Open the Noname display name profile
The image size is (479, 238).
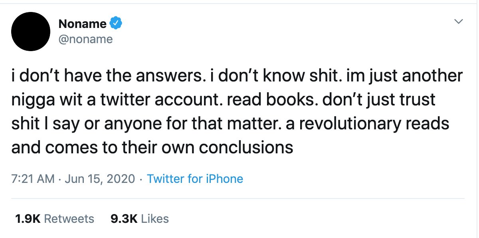pyautogui.click(x=83, y=24)
